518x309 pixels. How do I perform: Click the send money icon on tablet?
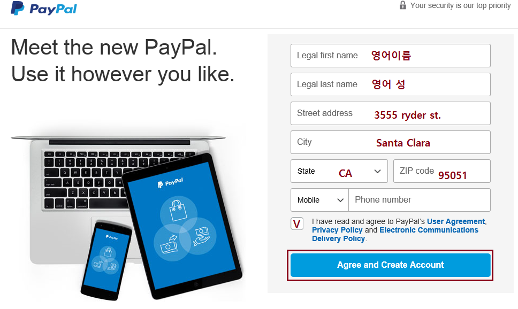point(169,244)
